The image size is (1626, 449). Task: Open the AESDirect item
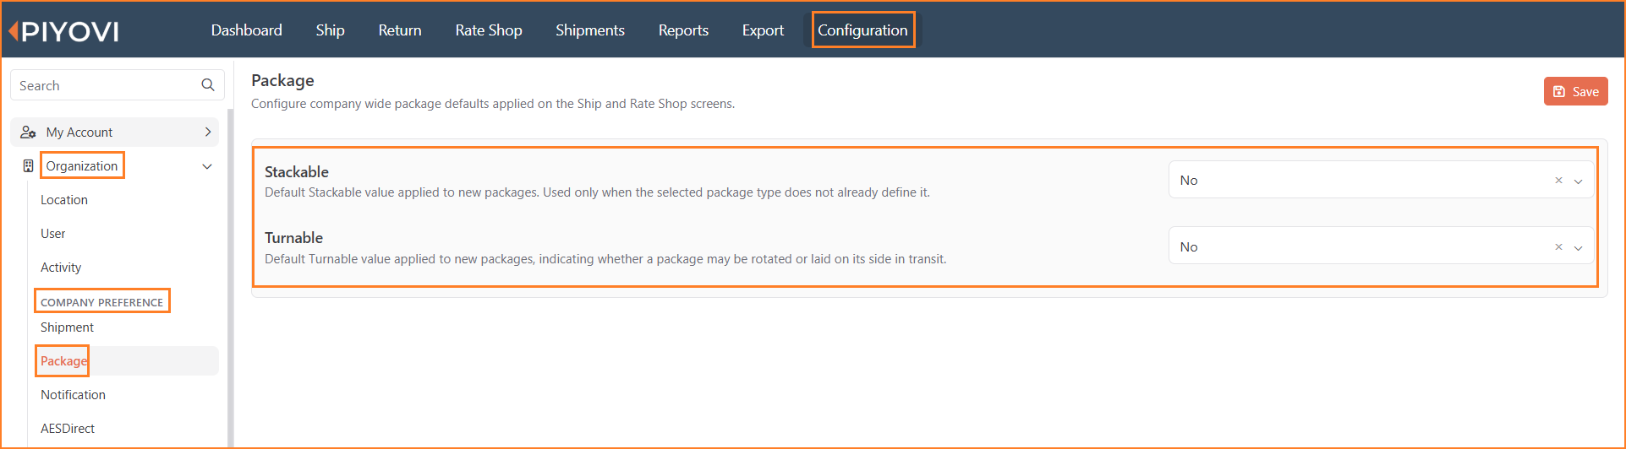point(68,429)
